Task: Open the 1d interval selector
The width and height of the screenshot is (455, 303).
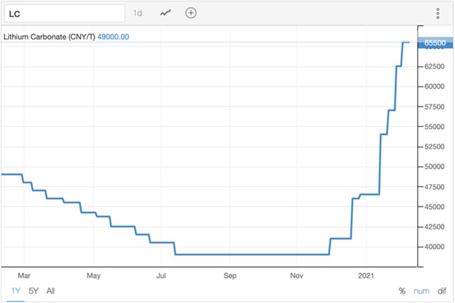Action: 138,13
